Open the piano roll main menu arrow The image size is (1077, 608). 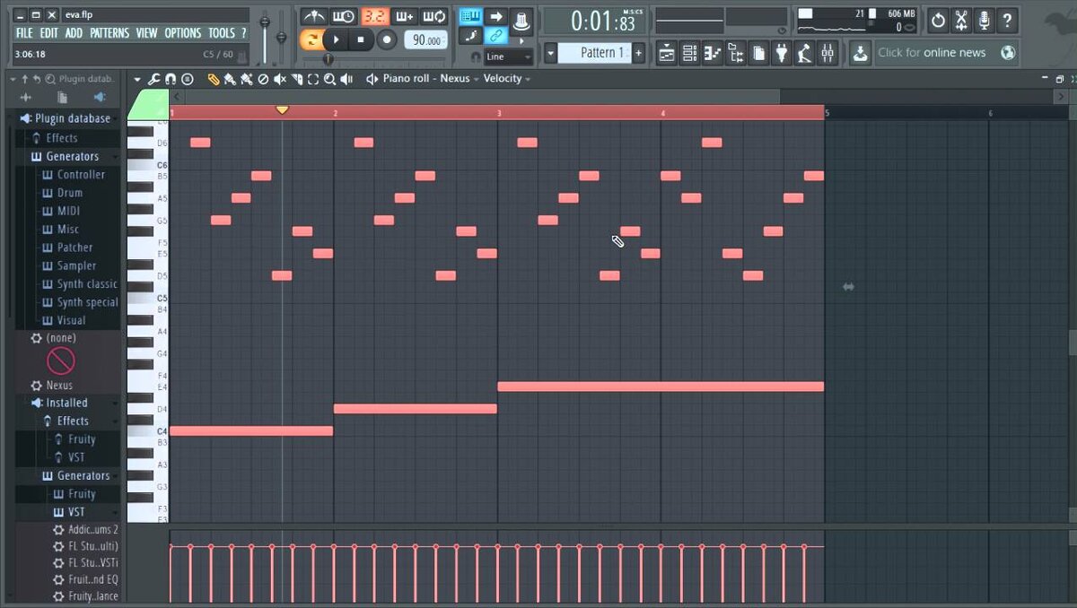pyautogui.click(x=137, y=79)
